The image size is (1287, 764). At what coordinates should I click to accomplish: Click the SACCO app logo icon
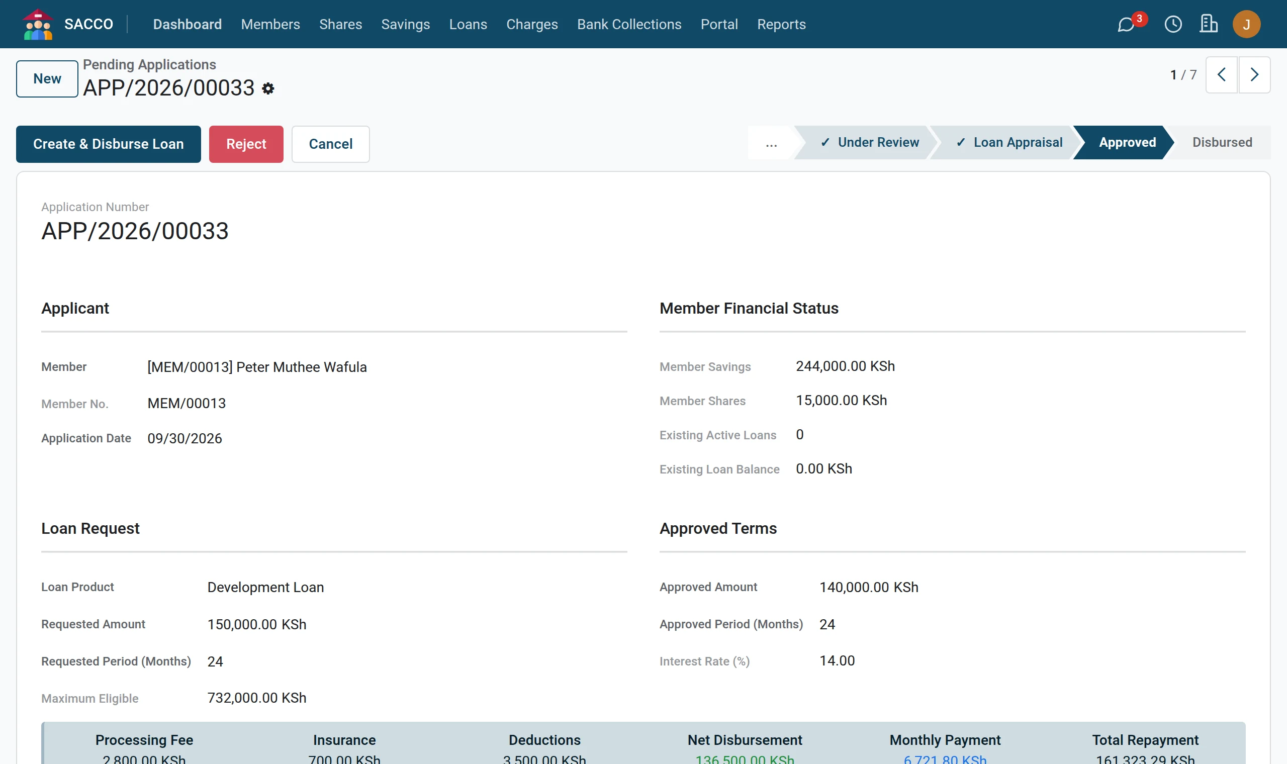[38, 24]
